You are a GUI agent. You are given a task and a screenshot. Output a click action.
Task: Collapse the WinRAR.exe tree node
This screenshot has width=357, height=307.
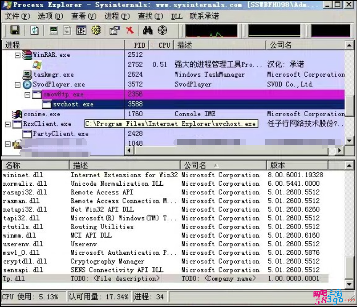(x=18, y=55)
